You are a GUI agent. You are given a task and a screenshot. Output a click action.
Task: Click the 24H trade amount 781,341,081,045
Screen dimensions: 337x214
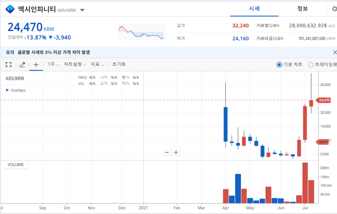tap(312, 38)
